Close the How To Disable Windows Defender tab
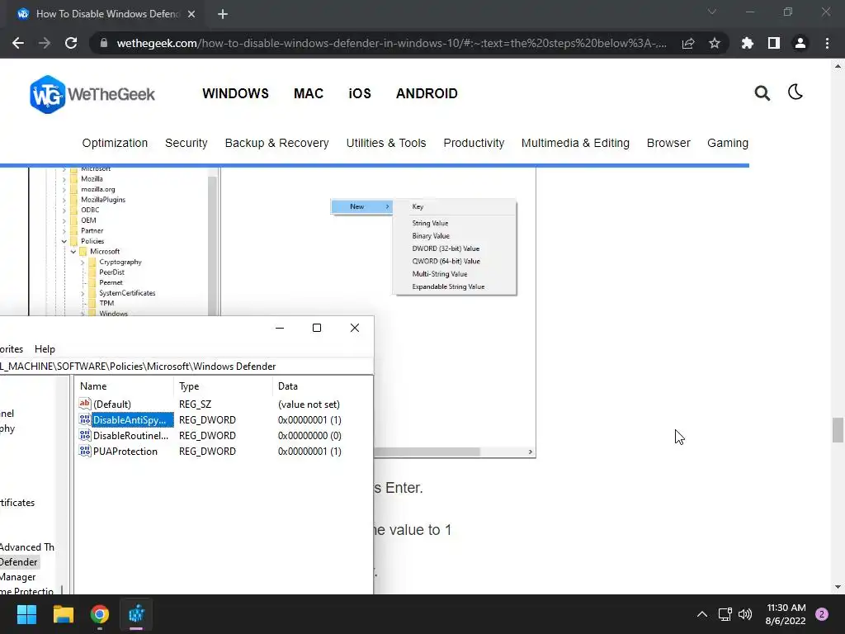 click(x=191, y=15)
